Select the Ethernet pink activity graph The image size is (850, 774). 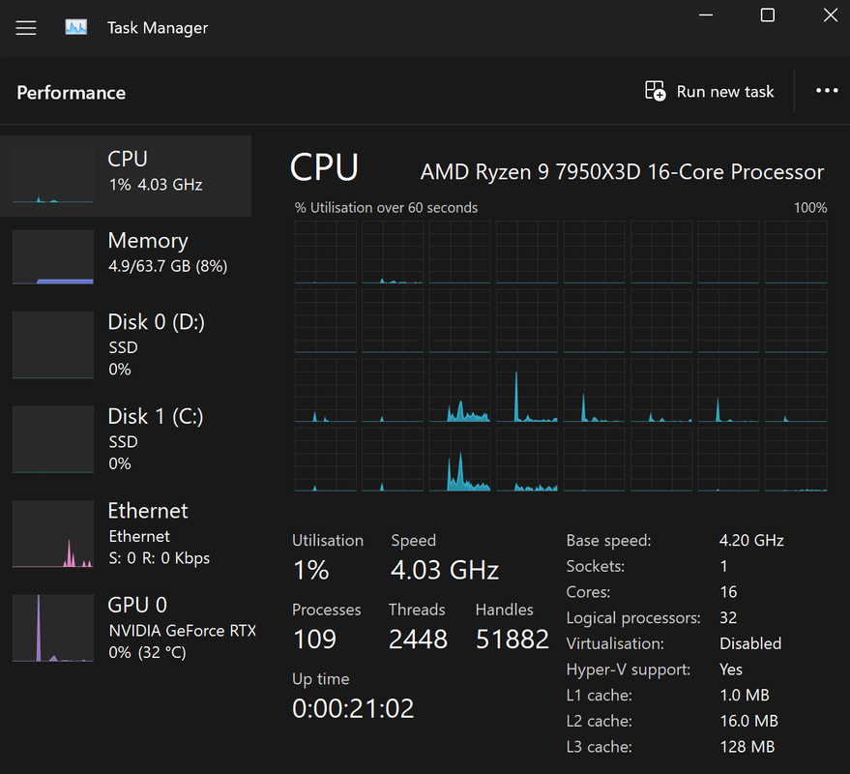pyautogui.click(x=53, y=534)
